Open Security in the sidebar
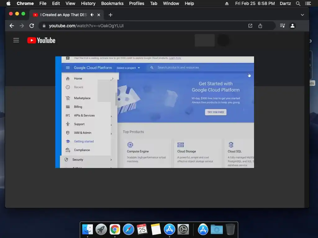 pyautogui.click(x=78, y=160)
